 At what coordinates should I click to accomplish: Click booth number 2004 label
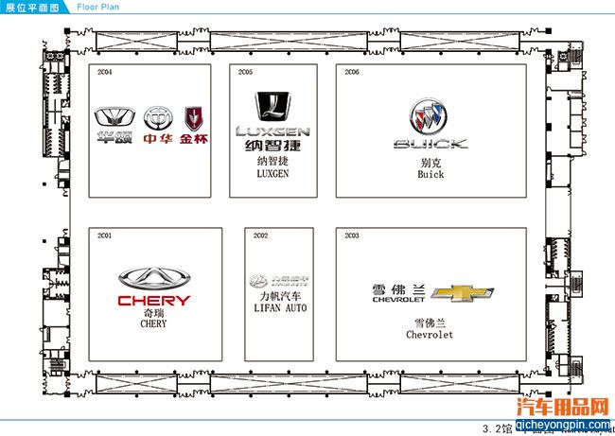coord(105,72)
